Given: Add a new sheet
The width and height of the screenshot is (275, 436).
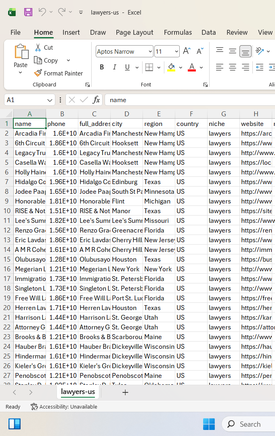Looking at the screenshot, I should coord(126,392).
